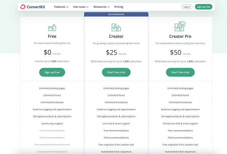The width and height of the screenshot is (227, 154).
Task: Click struck-through 'Paid recommendations' in Free plan
Action: pos(52,137)
